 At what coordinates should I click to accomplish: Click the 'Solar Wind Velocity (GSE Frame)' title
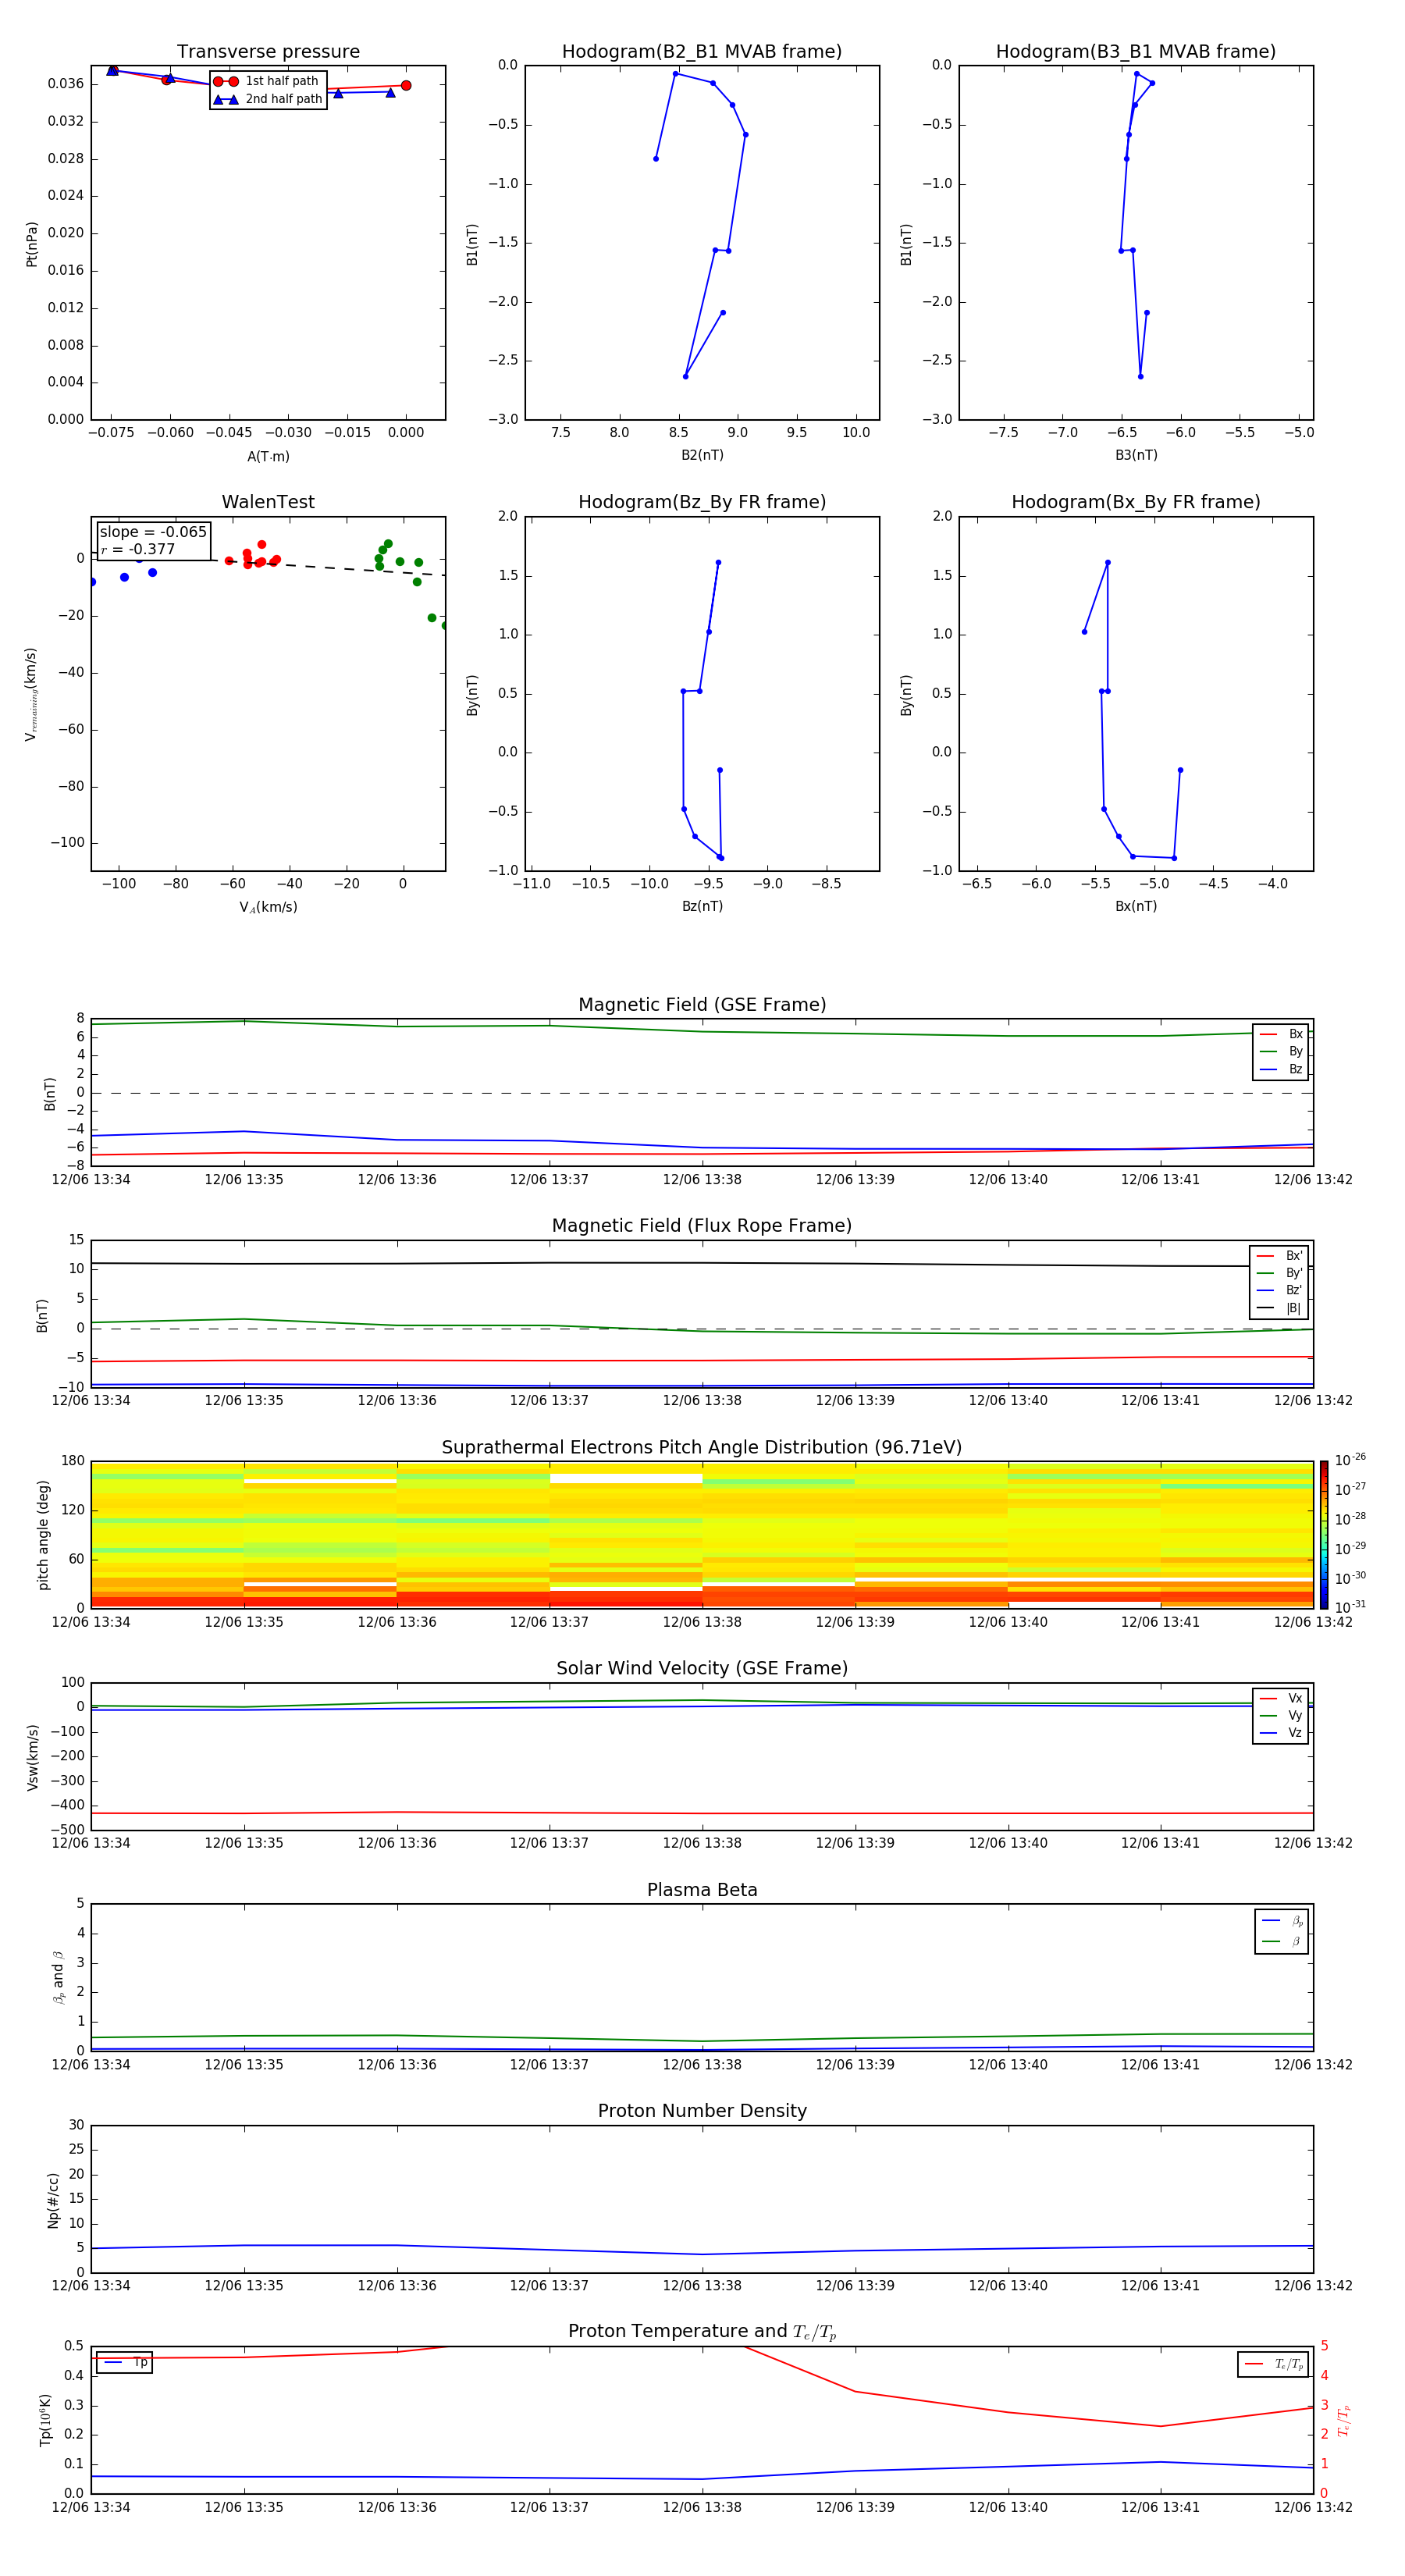[702, 1669]
